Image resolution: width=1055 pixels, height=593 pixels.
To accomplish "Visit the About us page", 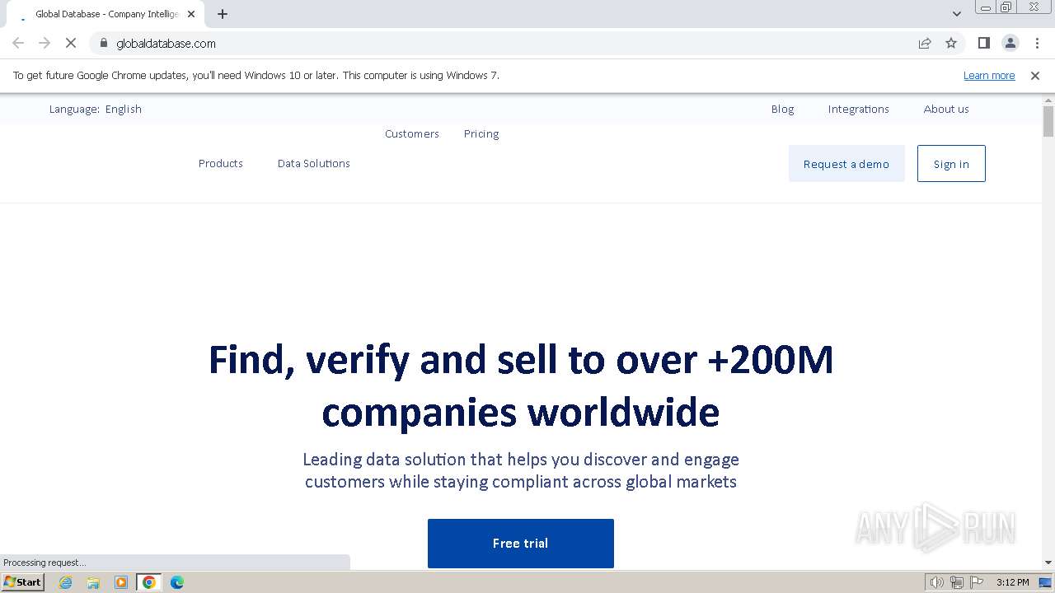I will tap(946, 109).
